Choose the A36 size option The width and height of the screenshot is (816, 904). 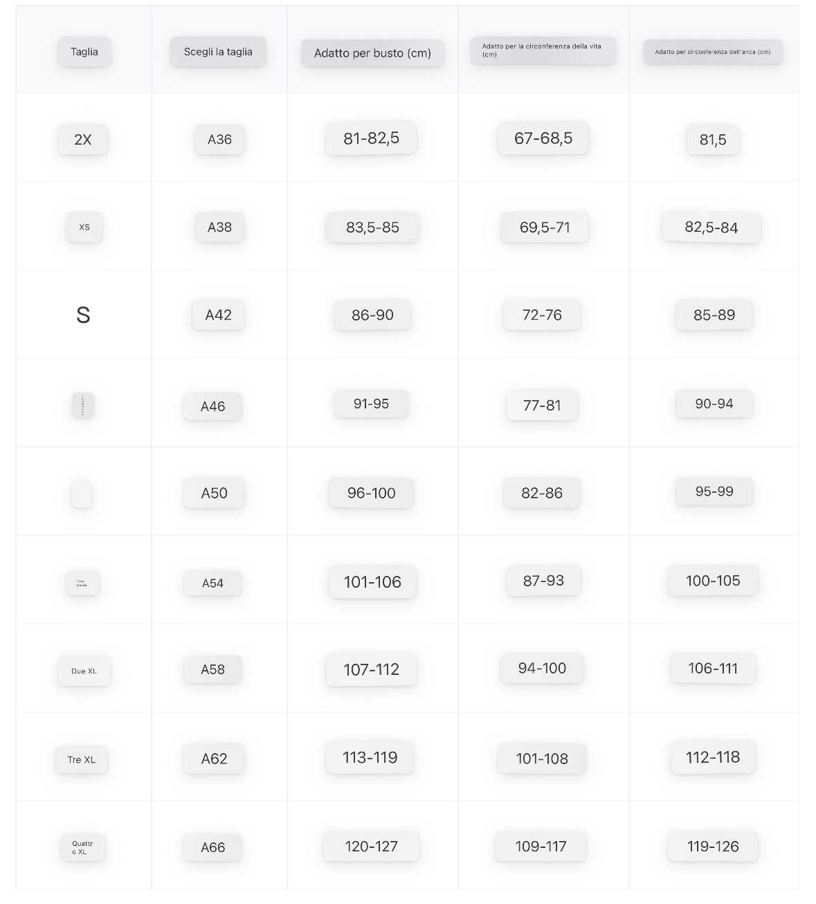219,140
